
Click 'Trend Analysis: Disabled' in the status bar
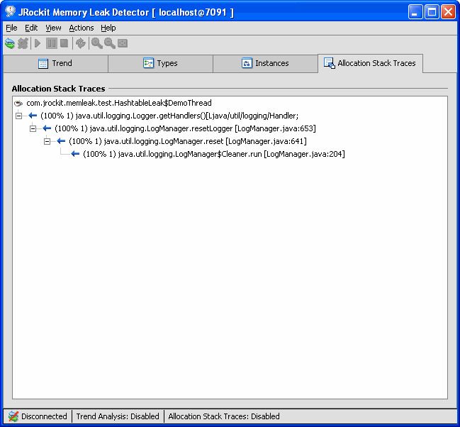[x=118, y=416]
